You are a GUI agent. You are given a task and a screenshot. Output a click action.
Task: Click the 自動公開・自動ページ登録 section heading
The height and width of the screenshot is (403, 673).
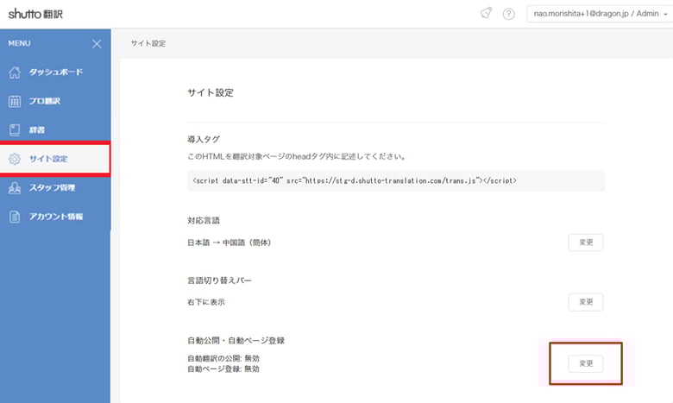[x=236, y=341]
